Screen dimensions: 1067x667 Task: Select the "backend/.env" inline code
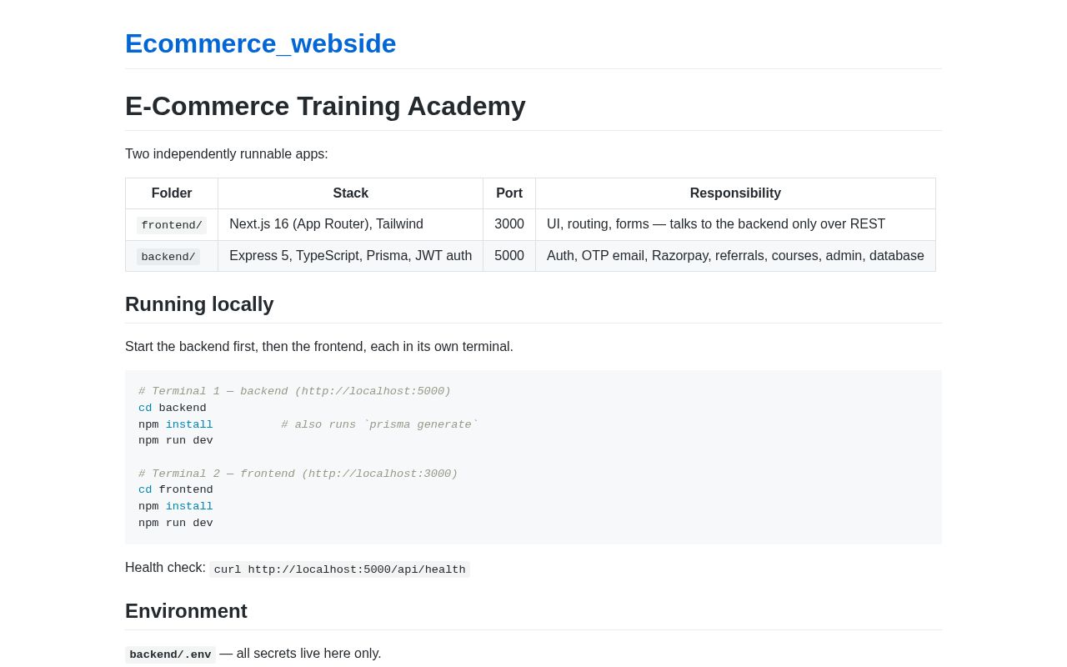170,654
